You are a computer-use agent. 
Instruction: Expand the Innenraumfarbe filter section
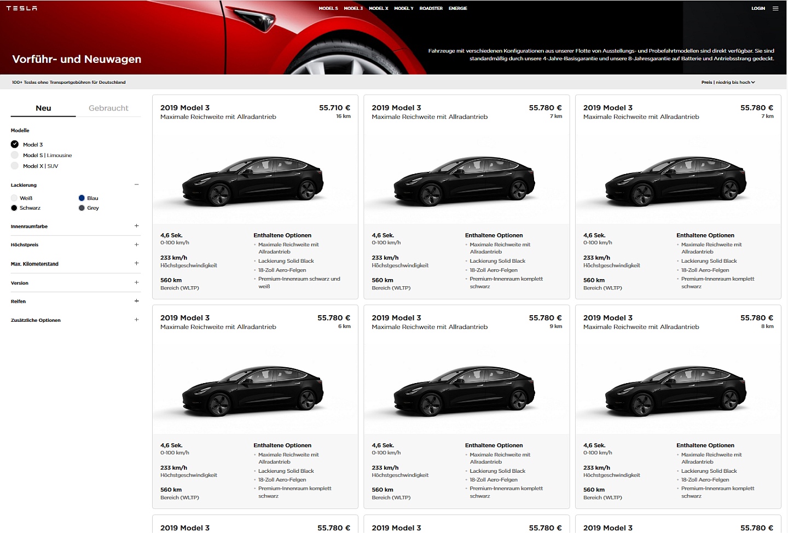[136, 226]
